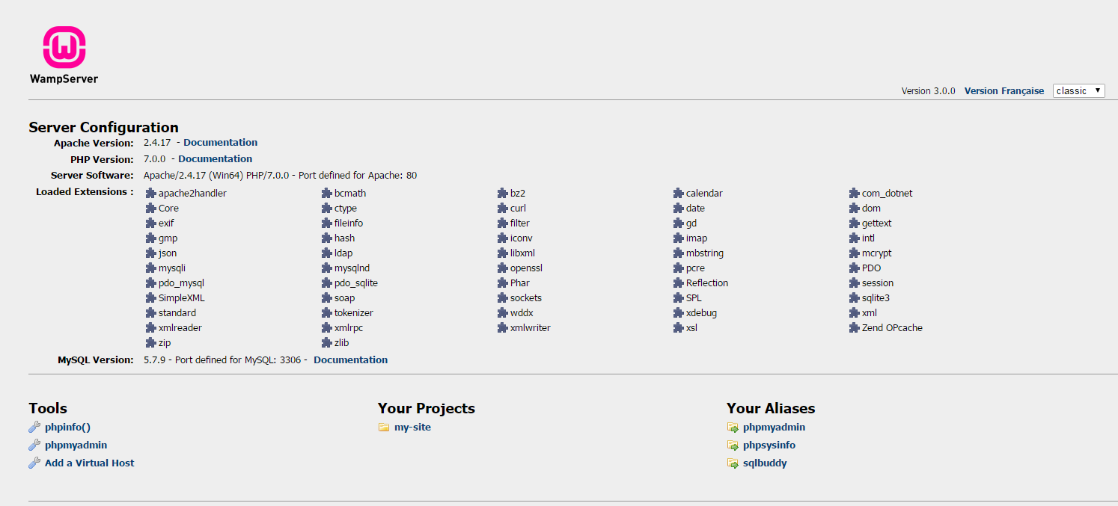Click the puzzle icon beside Phar
The image size is (1118, 506).
(x=503, y=283)
